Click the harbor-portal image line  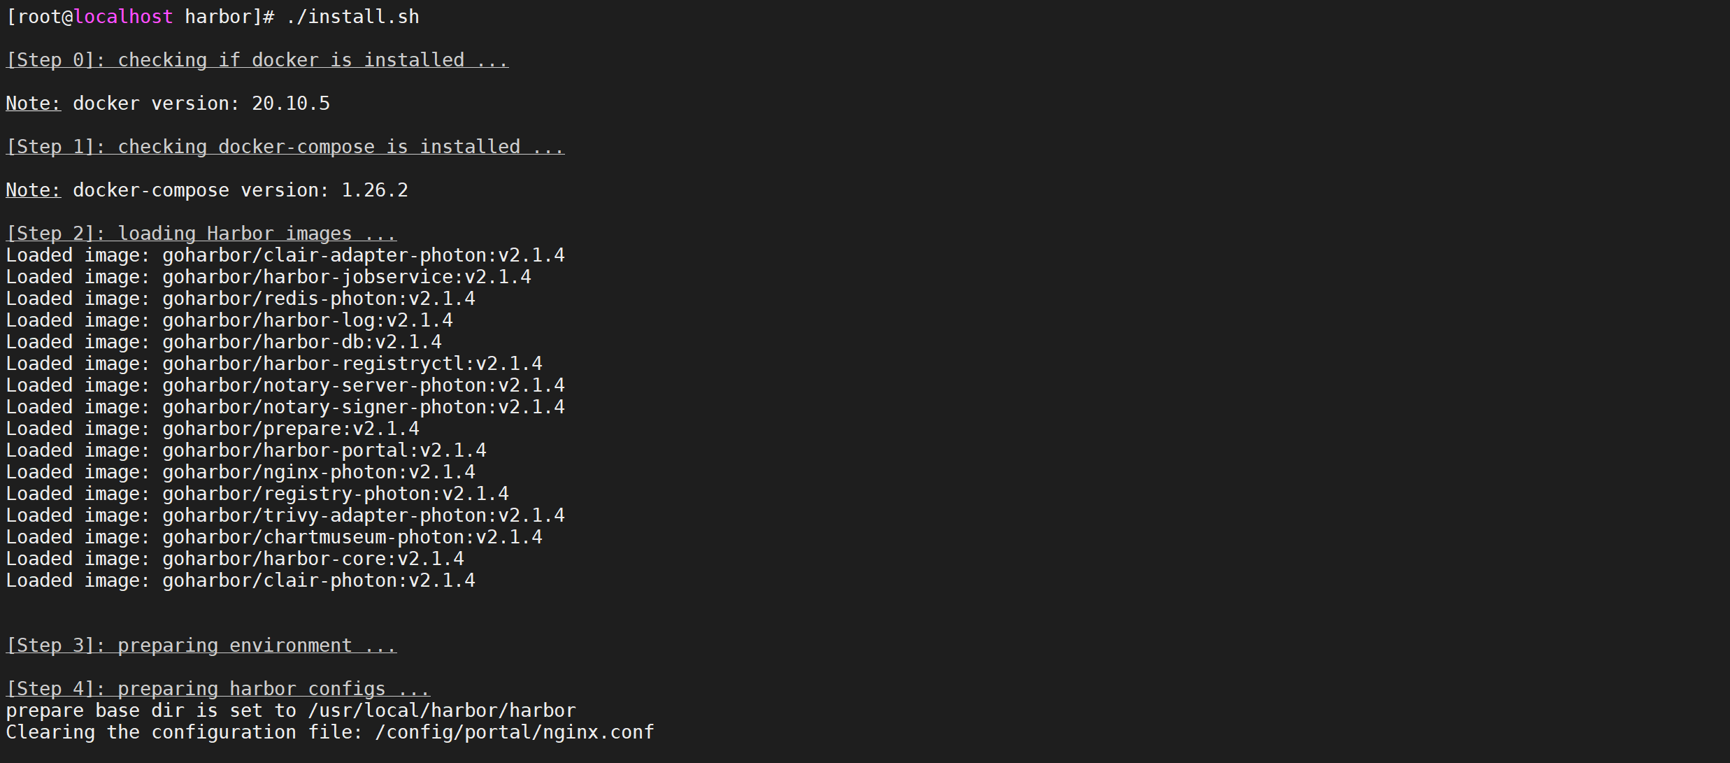[246, 450]
